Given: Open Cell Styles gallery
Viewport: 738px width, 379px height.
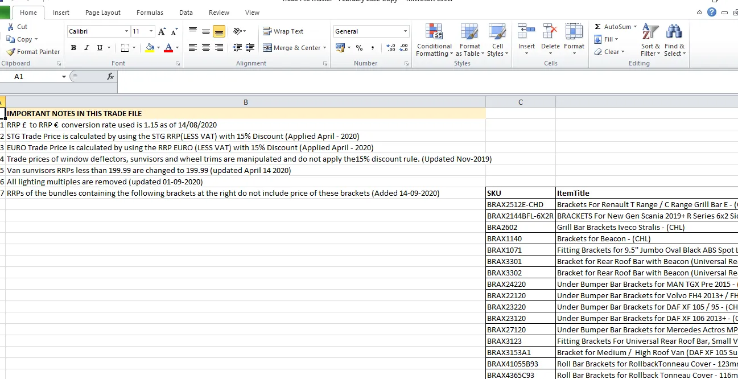Looking at the screenshot, I should [x=497, y=40].
